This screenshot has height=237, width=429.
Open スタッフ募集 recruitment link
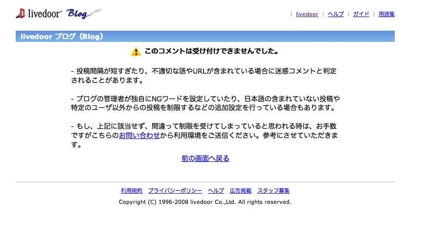click(273, 191)
